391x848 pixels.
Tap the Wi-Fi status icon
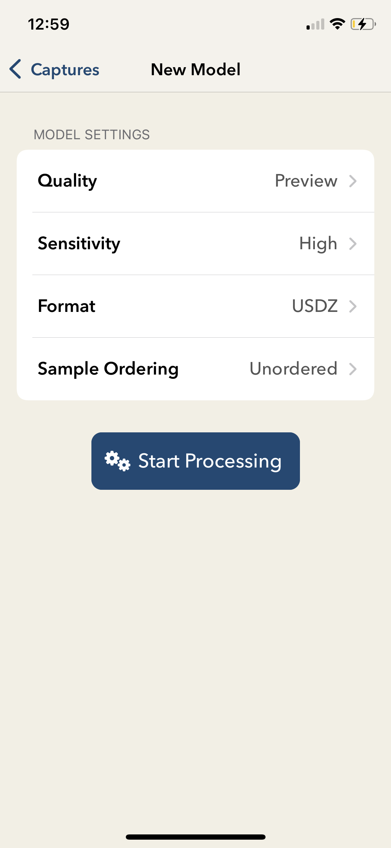[337, 24]
